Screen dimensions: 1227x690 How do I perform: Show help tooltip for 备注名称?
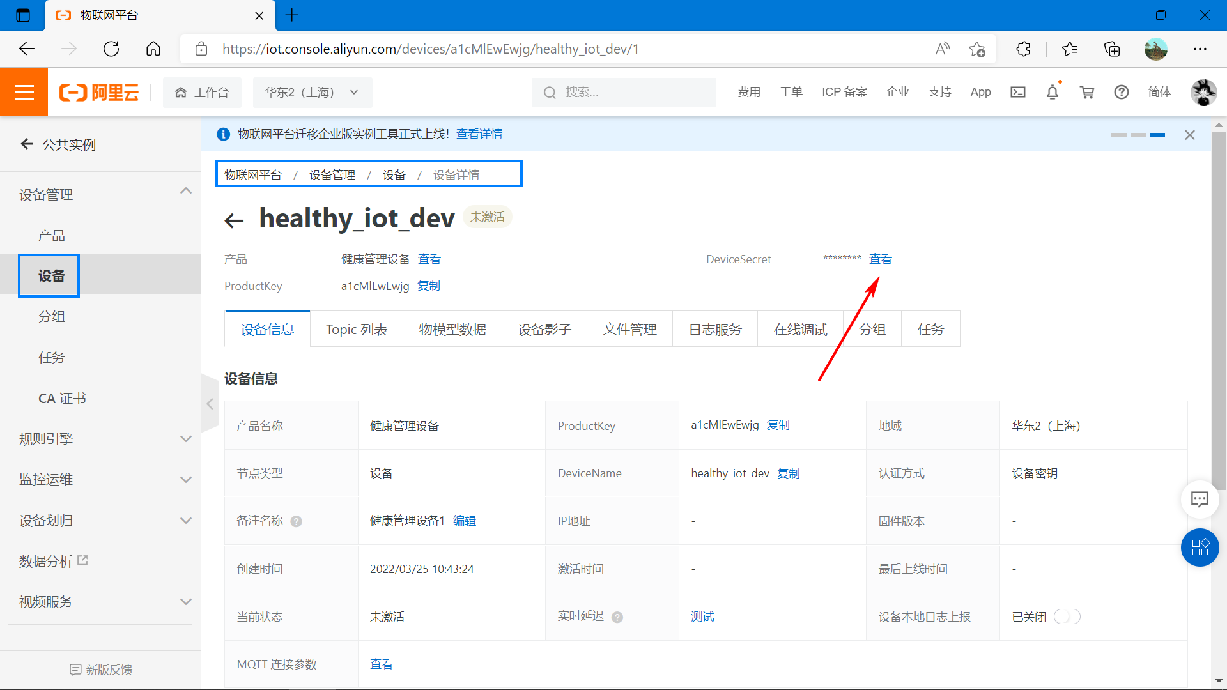[296, 521]
